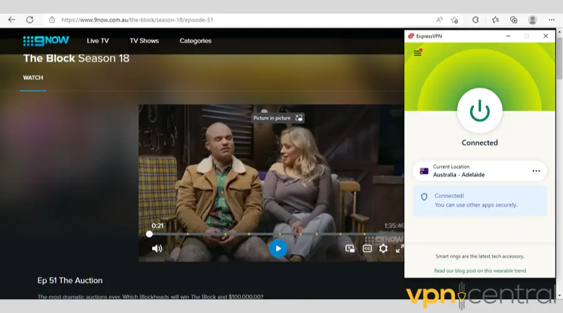This screenshot has width=563, height=313.
Task: Play the video with blue play button
Action: click(x=278, y=249)
